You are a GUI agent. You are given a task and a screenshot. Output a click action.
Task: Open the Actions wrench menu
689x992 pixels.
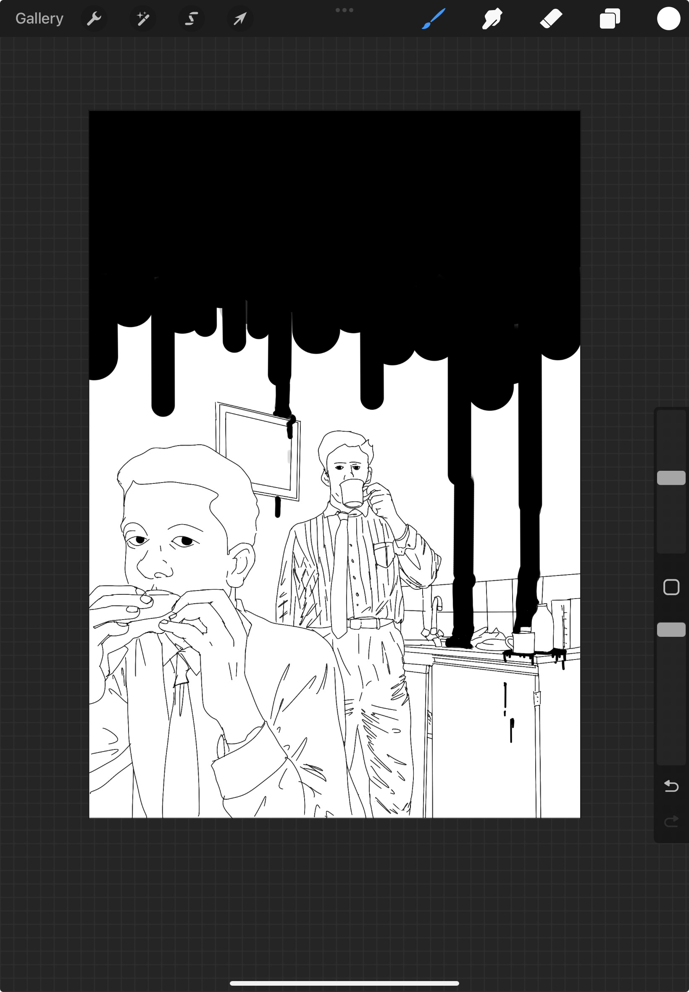[94, 18]
